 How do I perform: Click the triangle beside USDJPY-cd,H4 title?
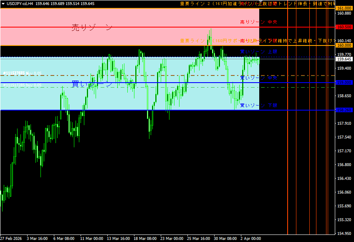(3, 3)
